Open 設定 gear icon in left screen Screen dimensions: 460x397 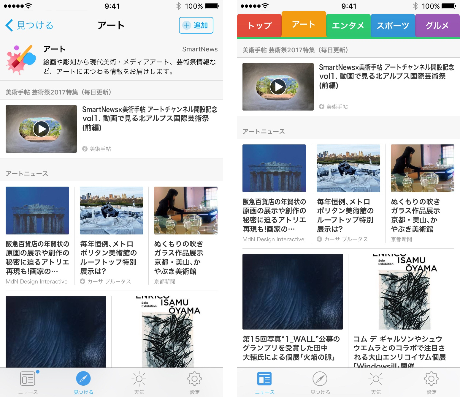coord(195,379)
